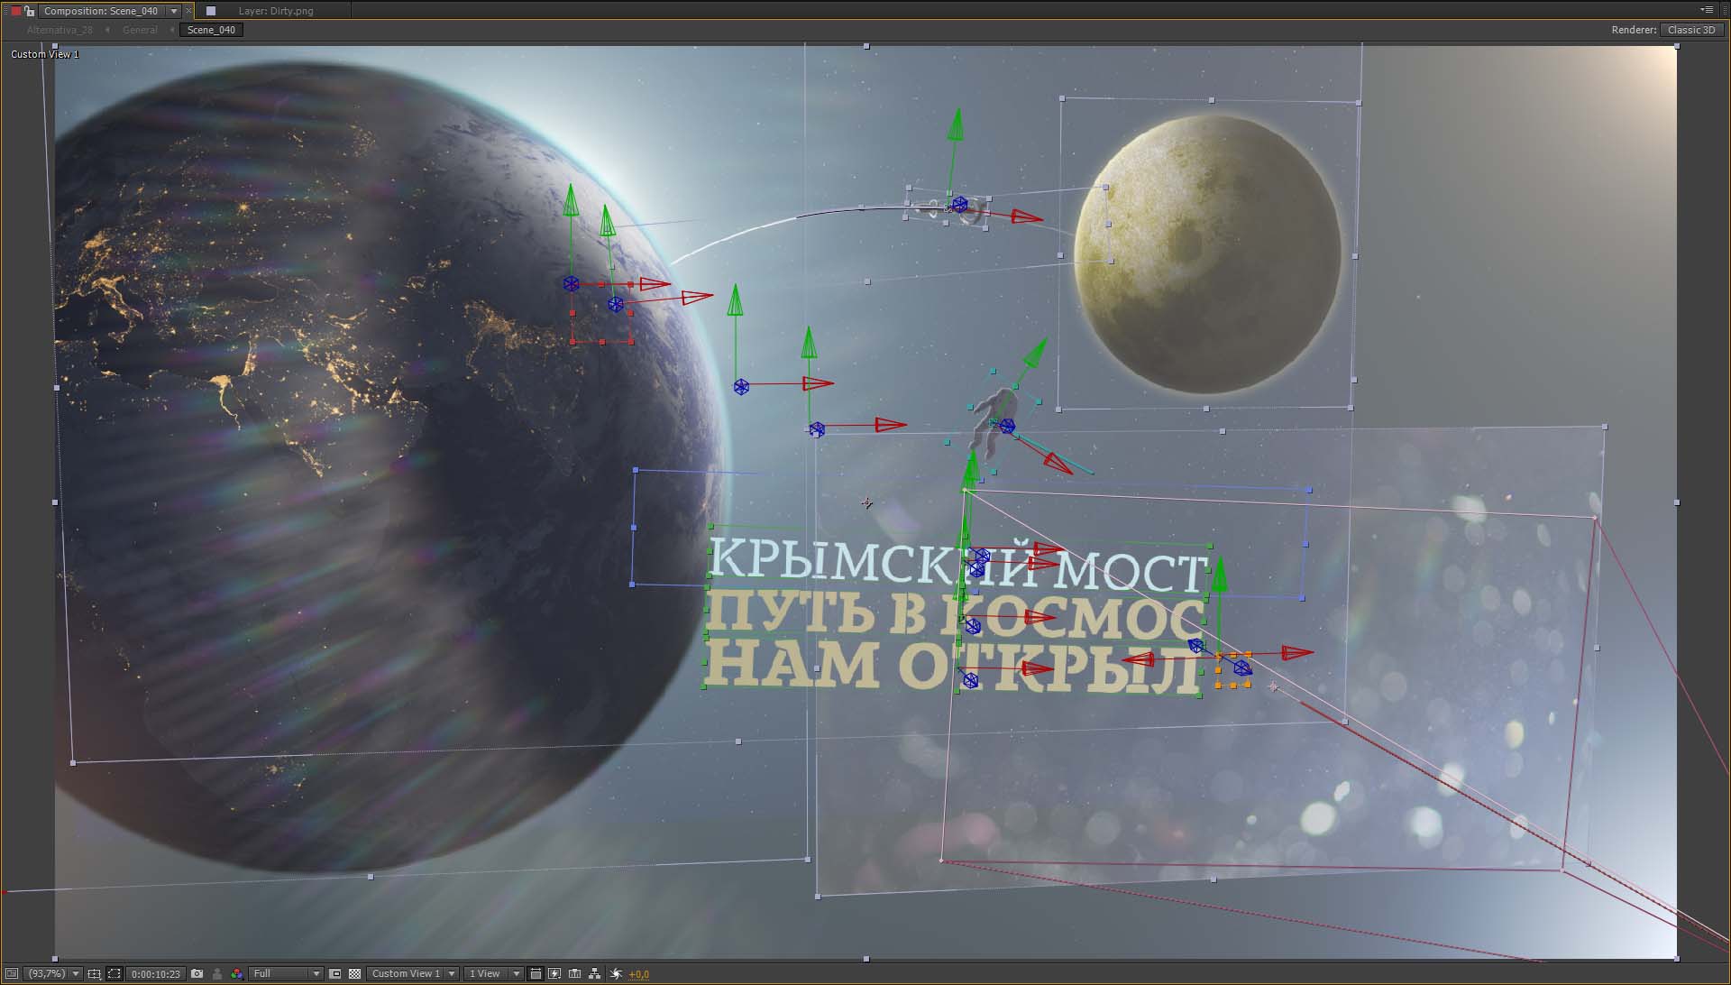Image resolution: width=1731 pixels, height=985 pixels.
Task: Toggle the Region of Interest button
Action: point(335,974)
